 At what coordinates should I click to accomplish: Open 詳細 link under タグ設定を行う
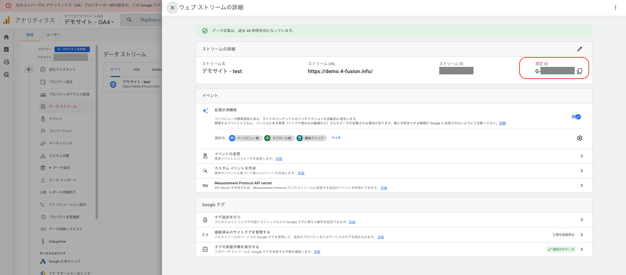[x=352, y=222]
